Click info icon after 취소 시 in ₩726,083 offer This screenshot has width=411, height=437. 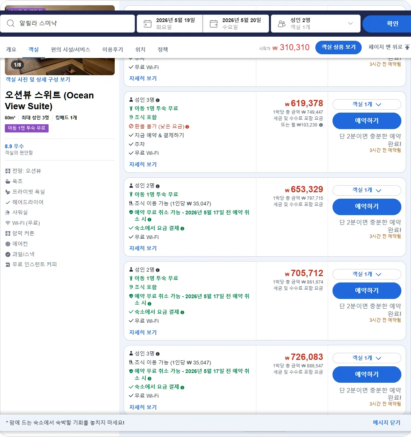pos(149,379)
